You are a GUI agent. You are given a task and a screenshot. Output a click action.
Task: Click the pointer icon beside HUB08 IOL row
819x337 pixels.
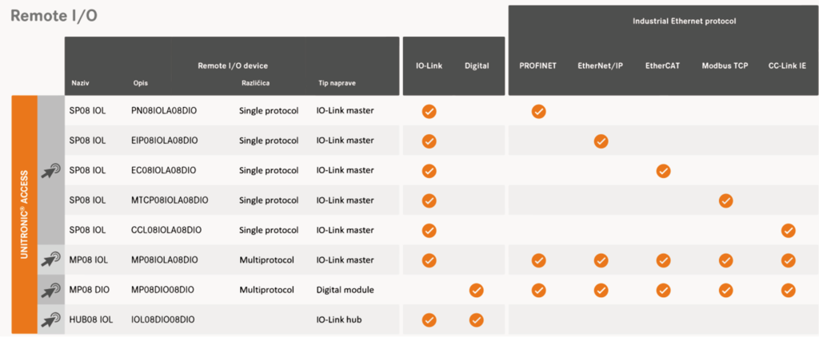pyautogui.click(x=51, y=319)
